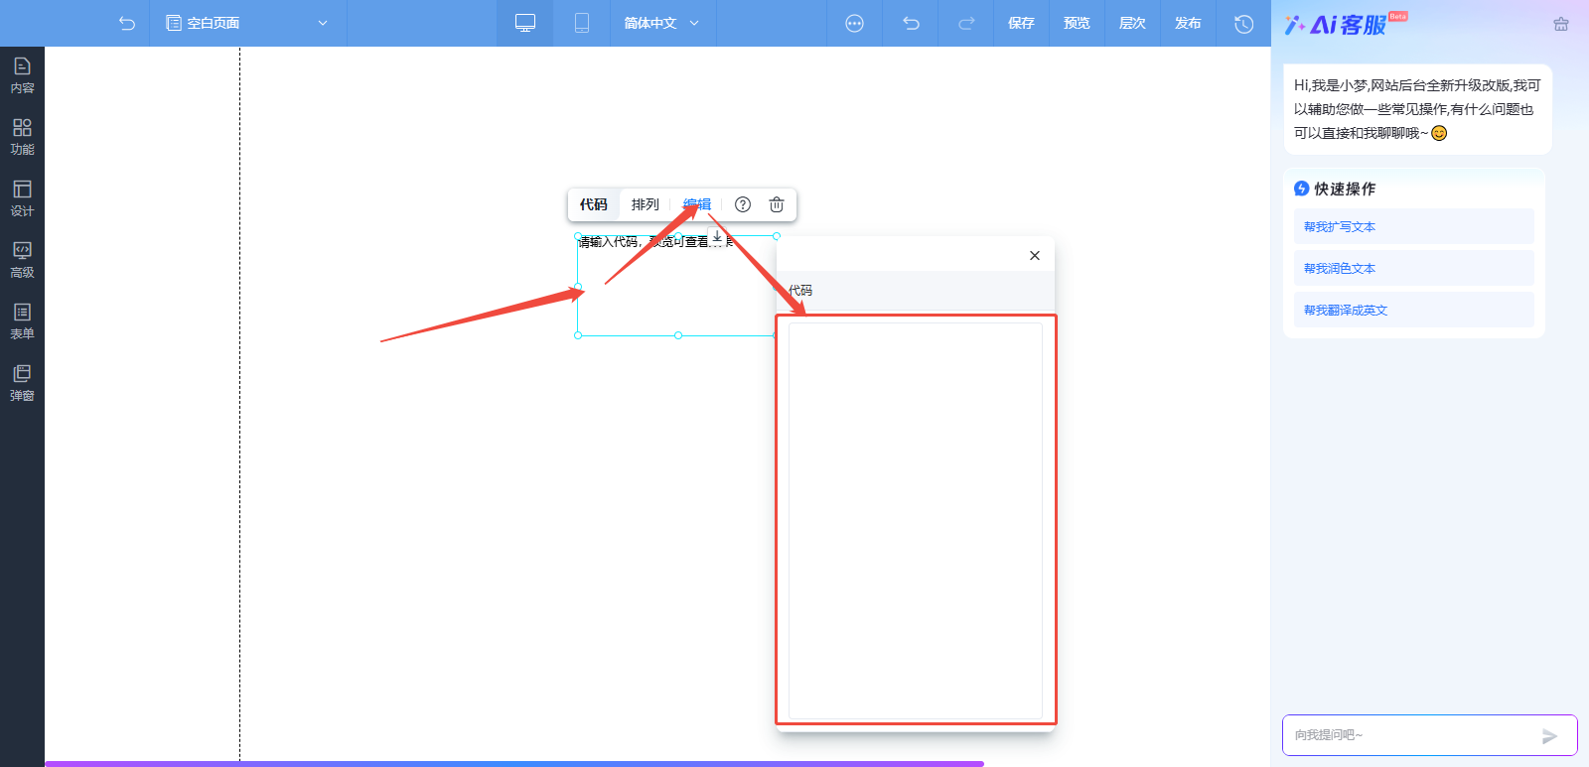Click the download arrow handle on code block
This screenshot has height=767, width=1589.
pos(717,236)
